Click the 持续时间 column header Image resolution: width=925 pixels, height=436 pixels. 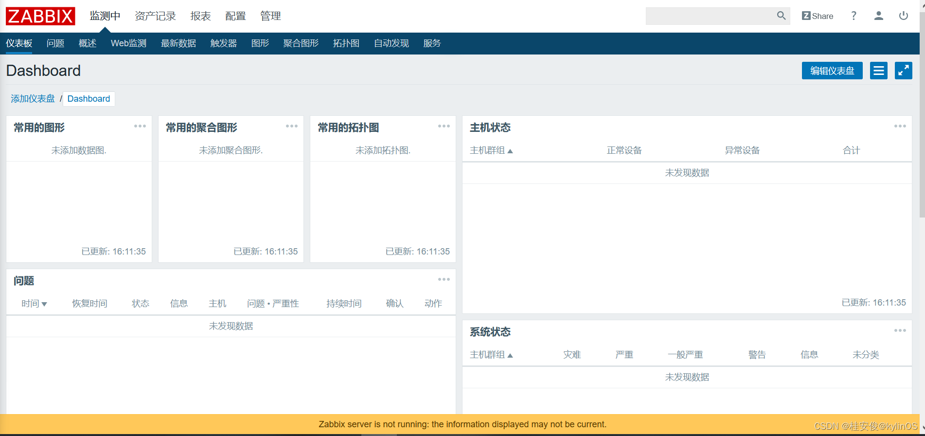(x=344, y=304)
